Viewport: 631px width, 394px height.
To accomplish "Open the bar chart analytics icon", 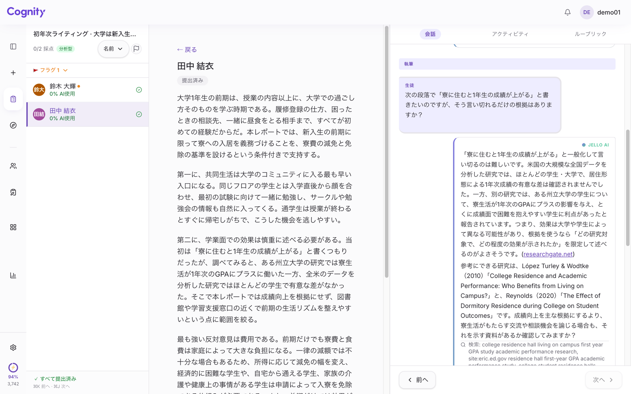I will coord(13,275).
